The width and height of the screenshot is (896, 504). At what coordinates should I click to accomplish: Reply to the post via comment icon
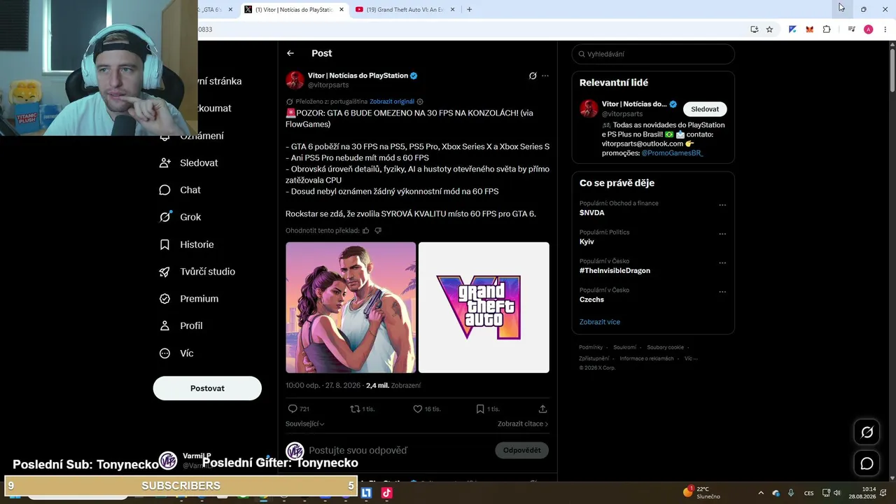(293, 409)
